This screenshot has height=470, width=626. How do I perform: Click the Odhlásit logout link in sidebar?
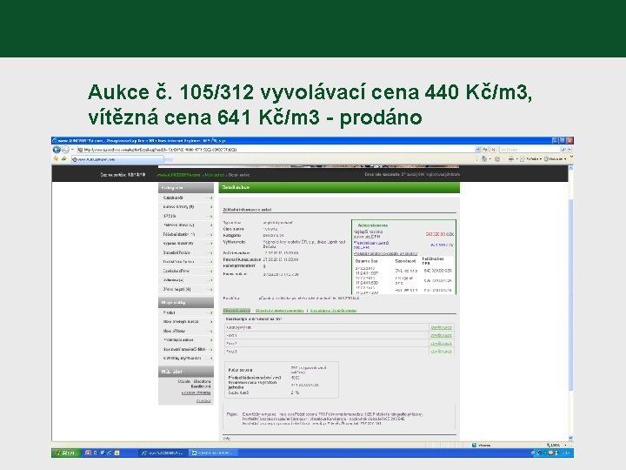[x=203, y=401]
